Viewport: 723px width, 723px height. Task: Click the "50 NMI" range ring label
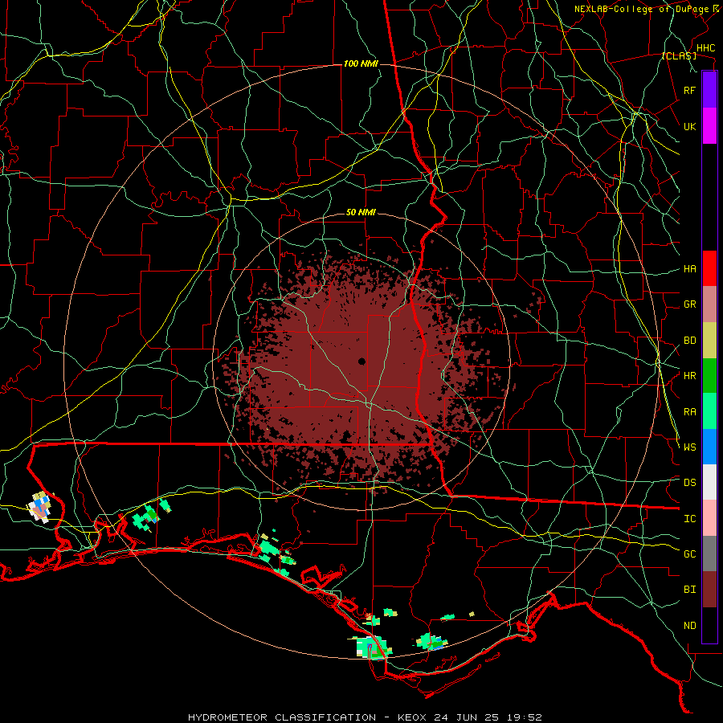coord(361,212)
